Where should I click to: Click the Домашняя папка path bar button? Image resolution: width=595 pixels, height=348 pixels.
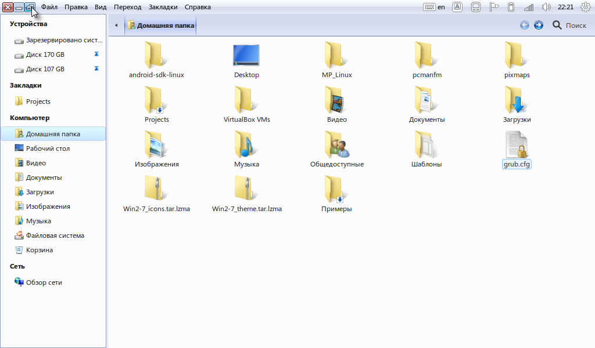(x=160, y=26)
